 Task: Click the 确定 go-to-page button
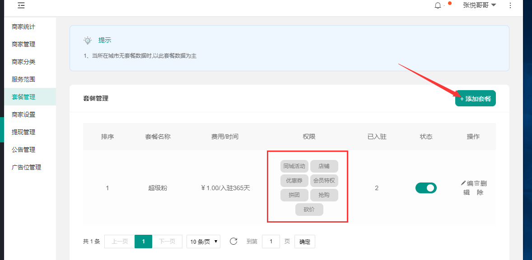[305, 242]
